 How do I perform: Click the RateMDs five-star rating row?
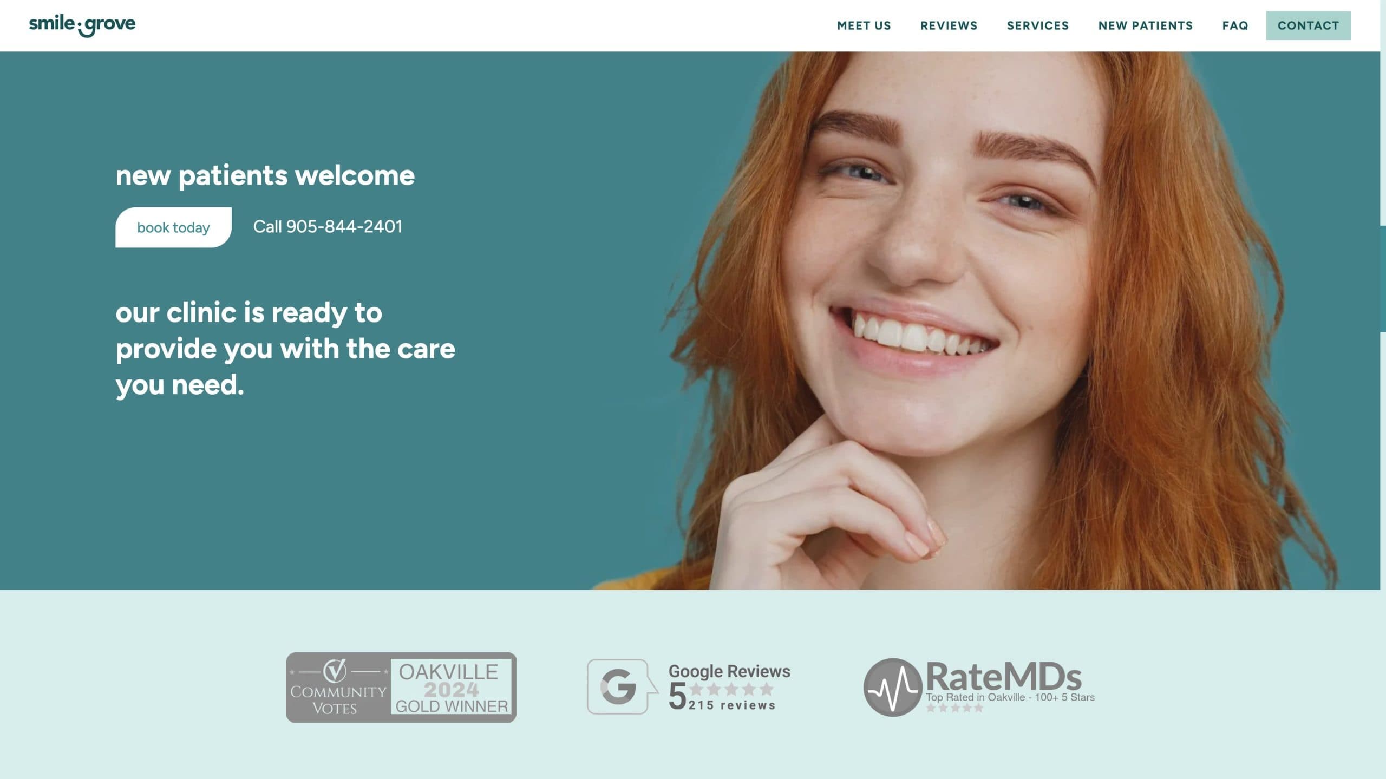[954, 708]
